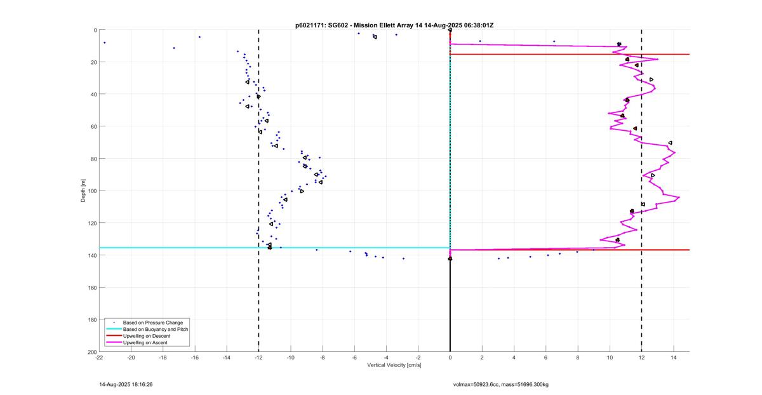Click depth axis tick label '80'
Screen dimensions: 762x395
[x=93, y=159]
